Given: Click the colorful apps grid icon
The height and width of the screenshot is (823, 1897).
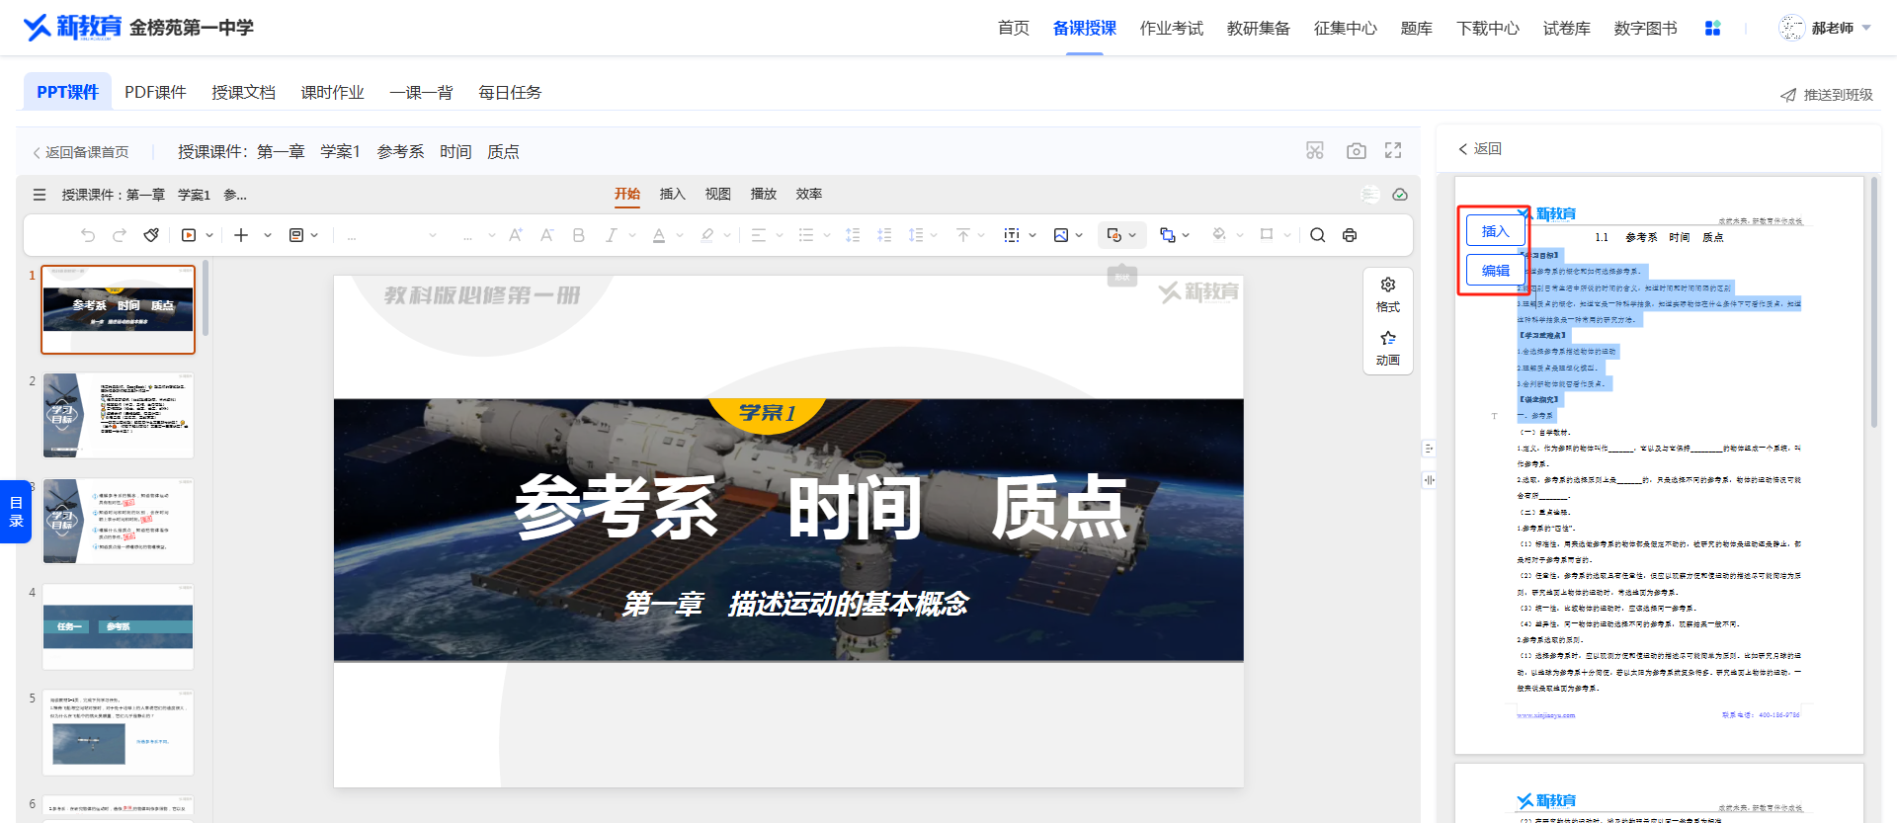Looking at the screenshot, I should [x=1712, y=28].
